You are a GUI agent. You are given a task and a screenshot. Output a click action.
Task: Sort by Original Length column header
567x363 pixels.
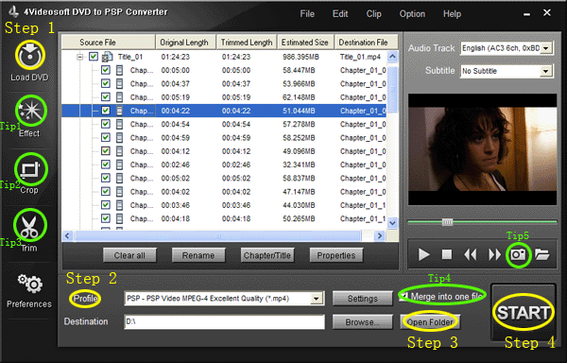click(185, 43)
